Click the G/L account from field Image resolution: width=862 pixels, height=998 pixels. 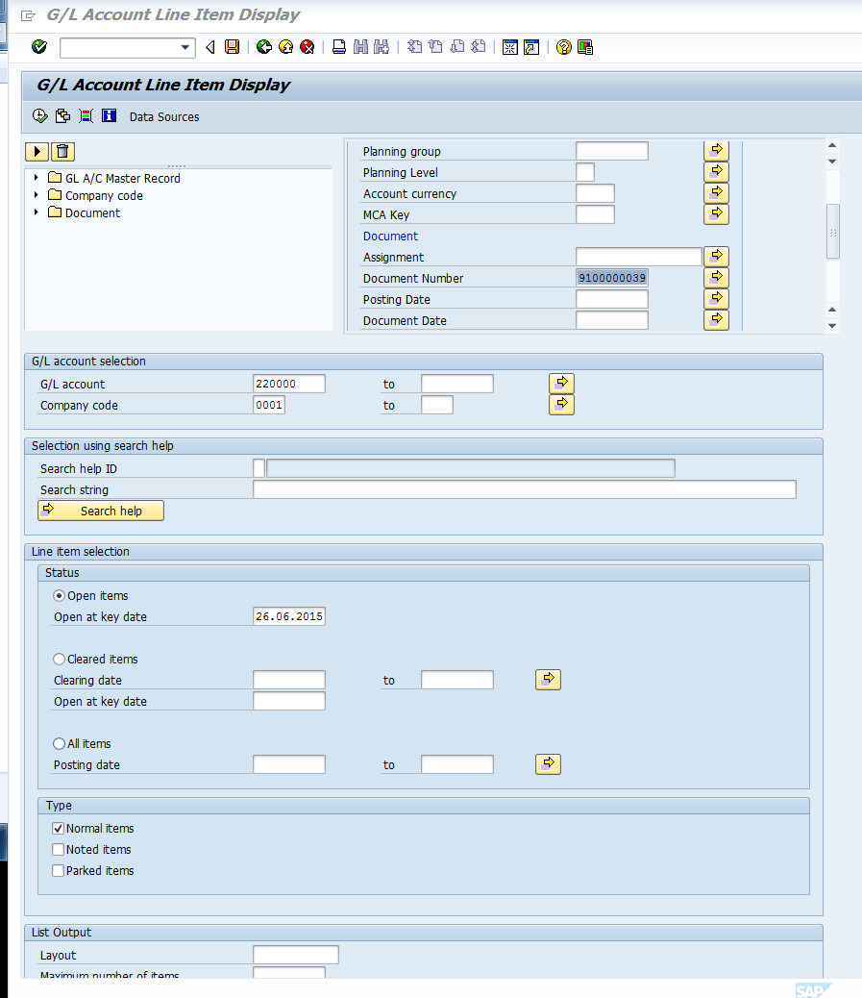(289, 384)
